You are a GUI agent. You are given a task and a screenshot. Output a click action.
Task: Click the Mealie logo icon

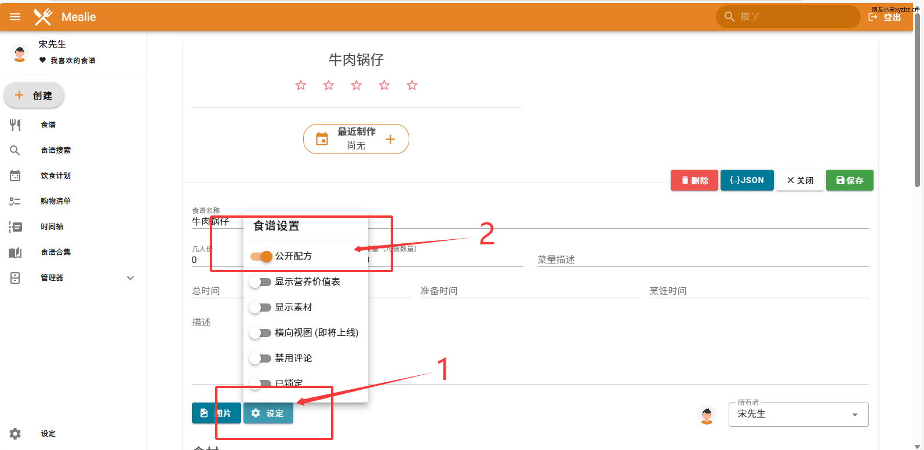(x=43, y=17)
